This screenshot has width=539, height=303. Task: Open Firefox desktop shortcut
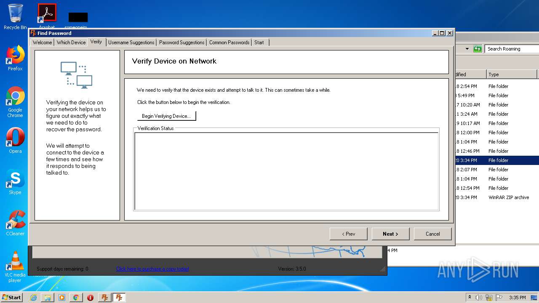point(15,58)
